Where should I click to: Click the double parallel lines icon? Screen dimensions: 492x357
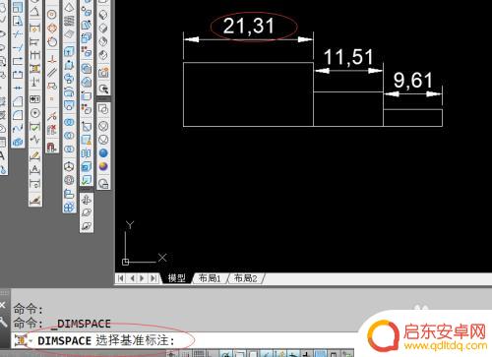[52, 72]
